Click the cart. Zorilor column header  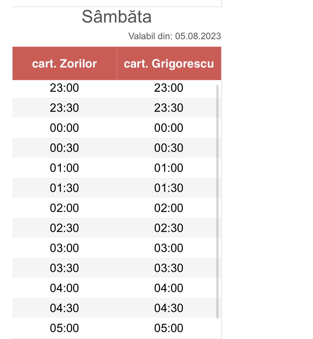[x=64, y=64]
